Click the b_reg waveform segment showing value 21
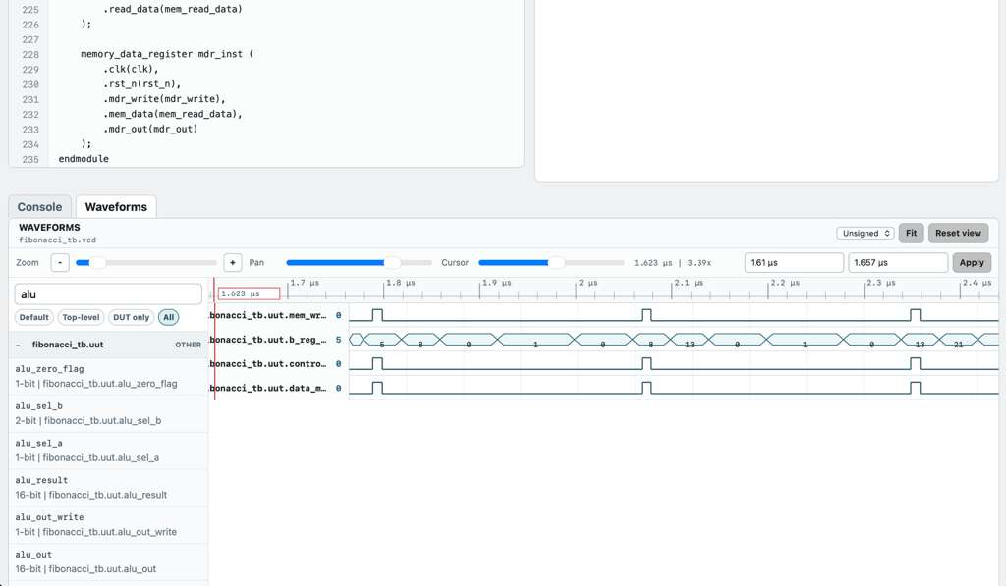This screenshot has width=1006, height=586. click(958, 340)
